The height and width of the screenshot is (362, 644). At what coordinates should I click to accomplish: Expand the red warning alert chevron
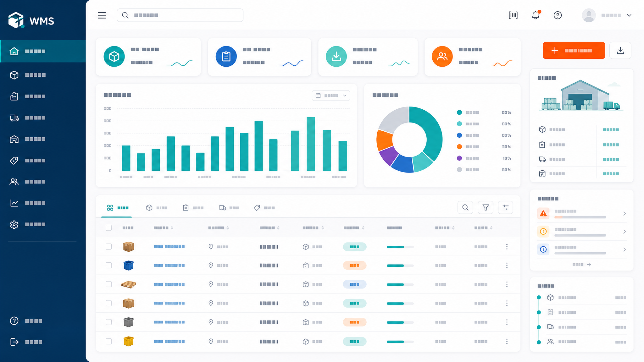coord(625,214)
